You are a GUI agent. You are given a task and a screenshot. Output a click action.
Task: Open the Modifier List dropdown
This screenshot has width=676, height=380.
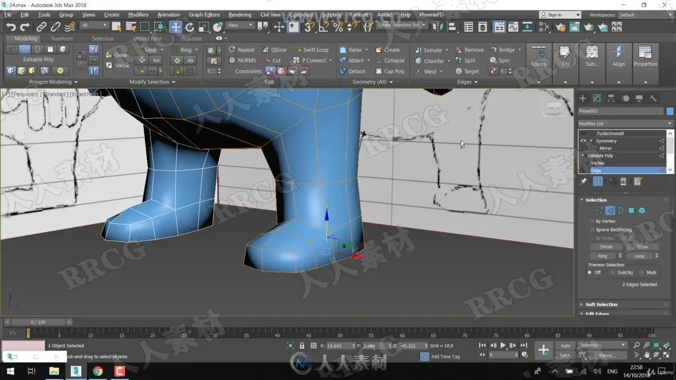[625, 123]
